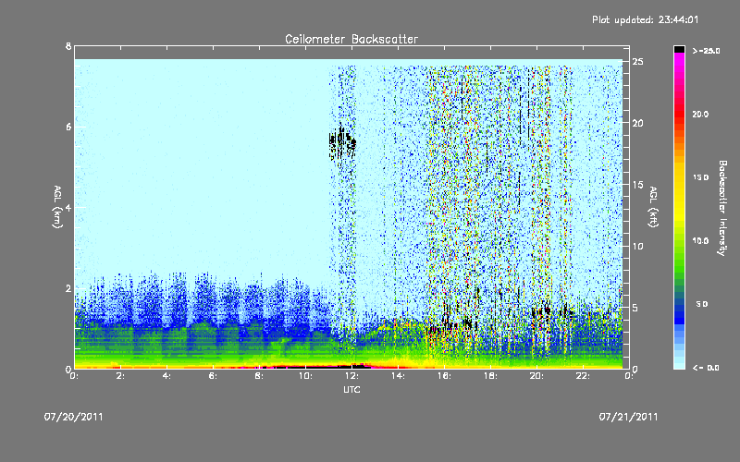Select the "5" kft tick on right axis
The width and height of the screenshot is (740, 462).
(635, 308)
